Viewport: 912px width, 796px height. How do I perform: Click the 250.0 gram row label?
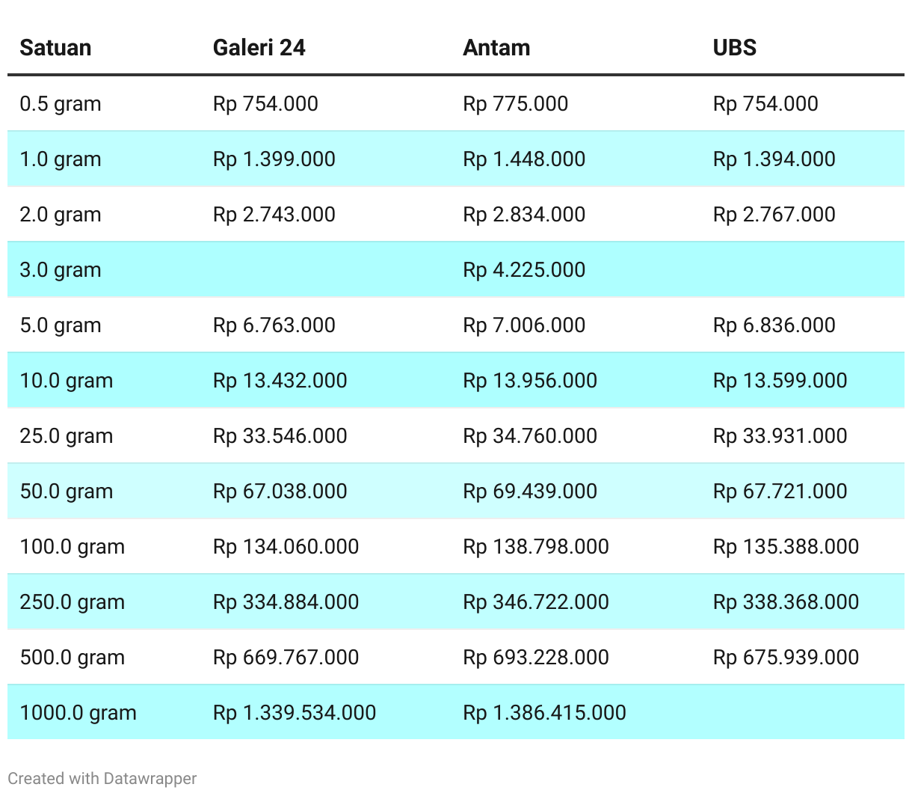(73, 601)
